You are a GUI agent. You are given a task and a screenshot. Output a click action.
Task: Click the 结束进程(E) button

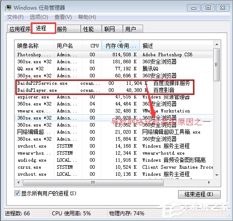[199, 194]
